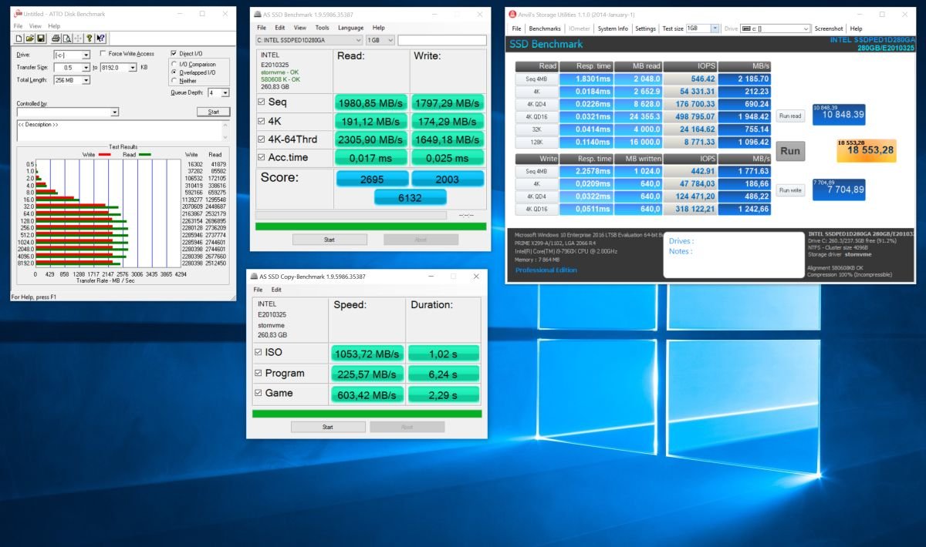Open the File menu in ATTO Disk Benchmark

click(x=17, y=26)
